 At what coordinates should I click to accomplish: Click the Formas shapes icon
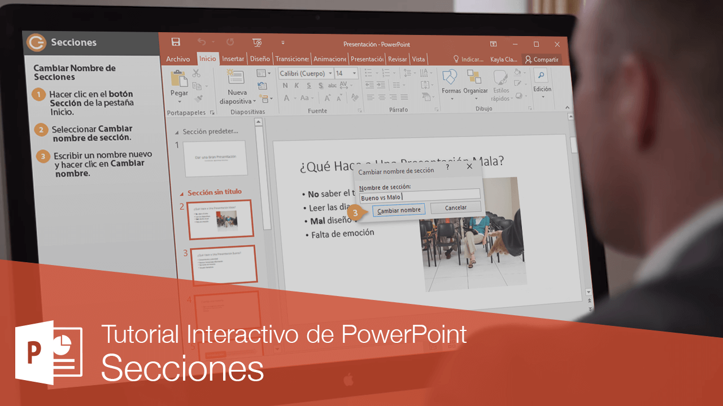coord(450,77)
